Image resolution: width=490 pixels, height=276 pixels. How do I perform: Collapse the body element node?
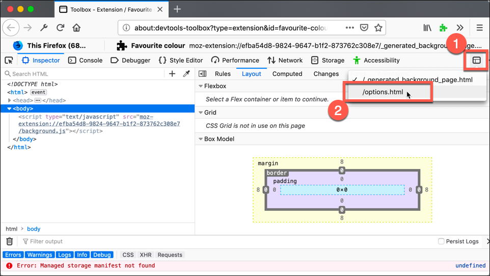(x=9, y=108)
